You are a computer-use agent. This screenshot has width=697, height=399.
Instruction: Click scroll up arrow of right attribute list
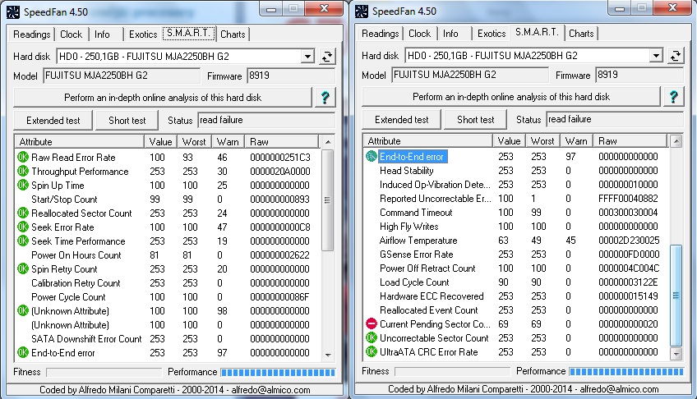676,141
